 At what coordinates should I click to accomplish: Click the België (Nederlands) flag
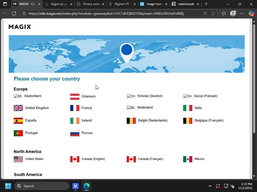click(131, 121)
